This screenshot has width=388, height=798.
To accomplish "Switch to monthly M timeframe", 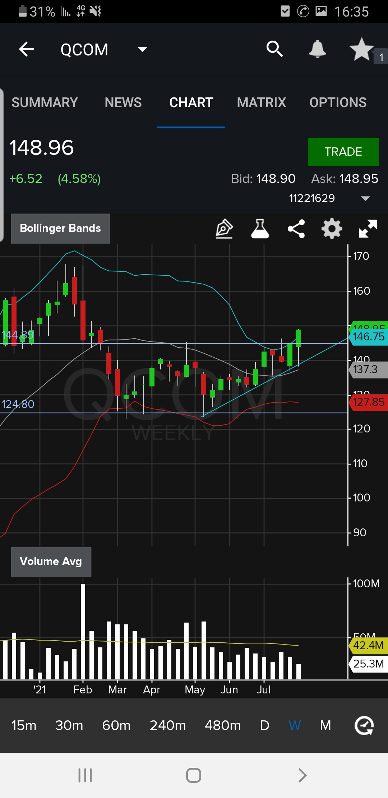I will tap(325, 725).
